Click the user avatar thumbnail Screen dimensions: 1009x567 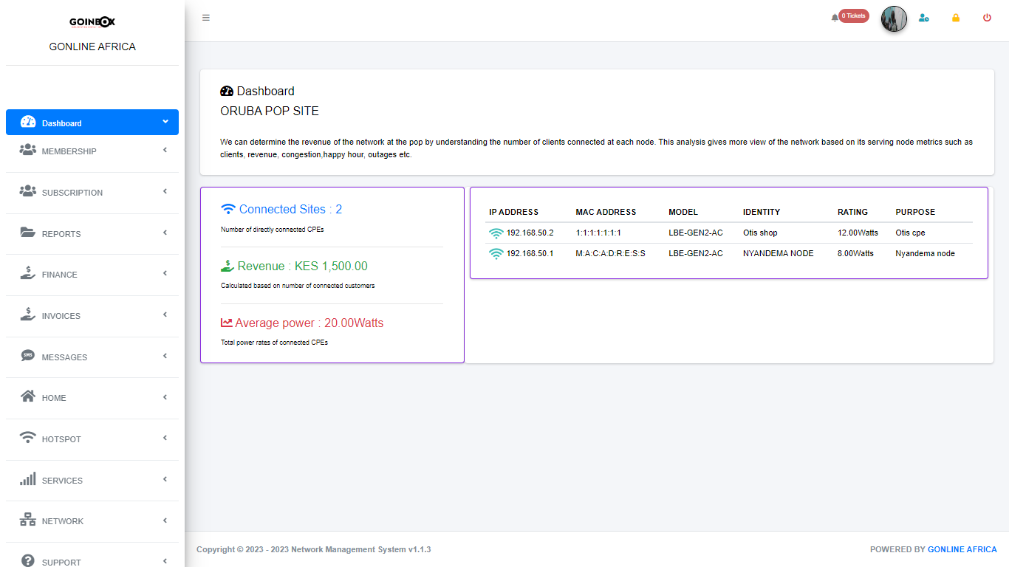pos(894,18)
